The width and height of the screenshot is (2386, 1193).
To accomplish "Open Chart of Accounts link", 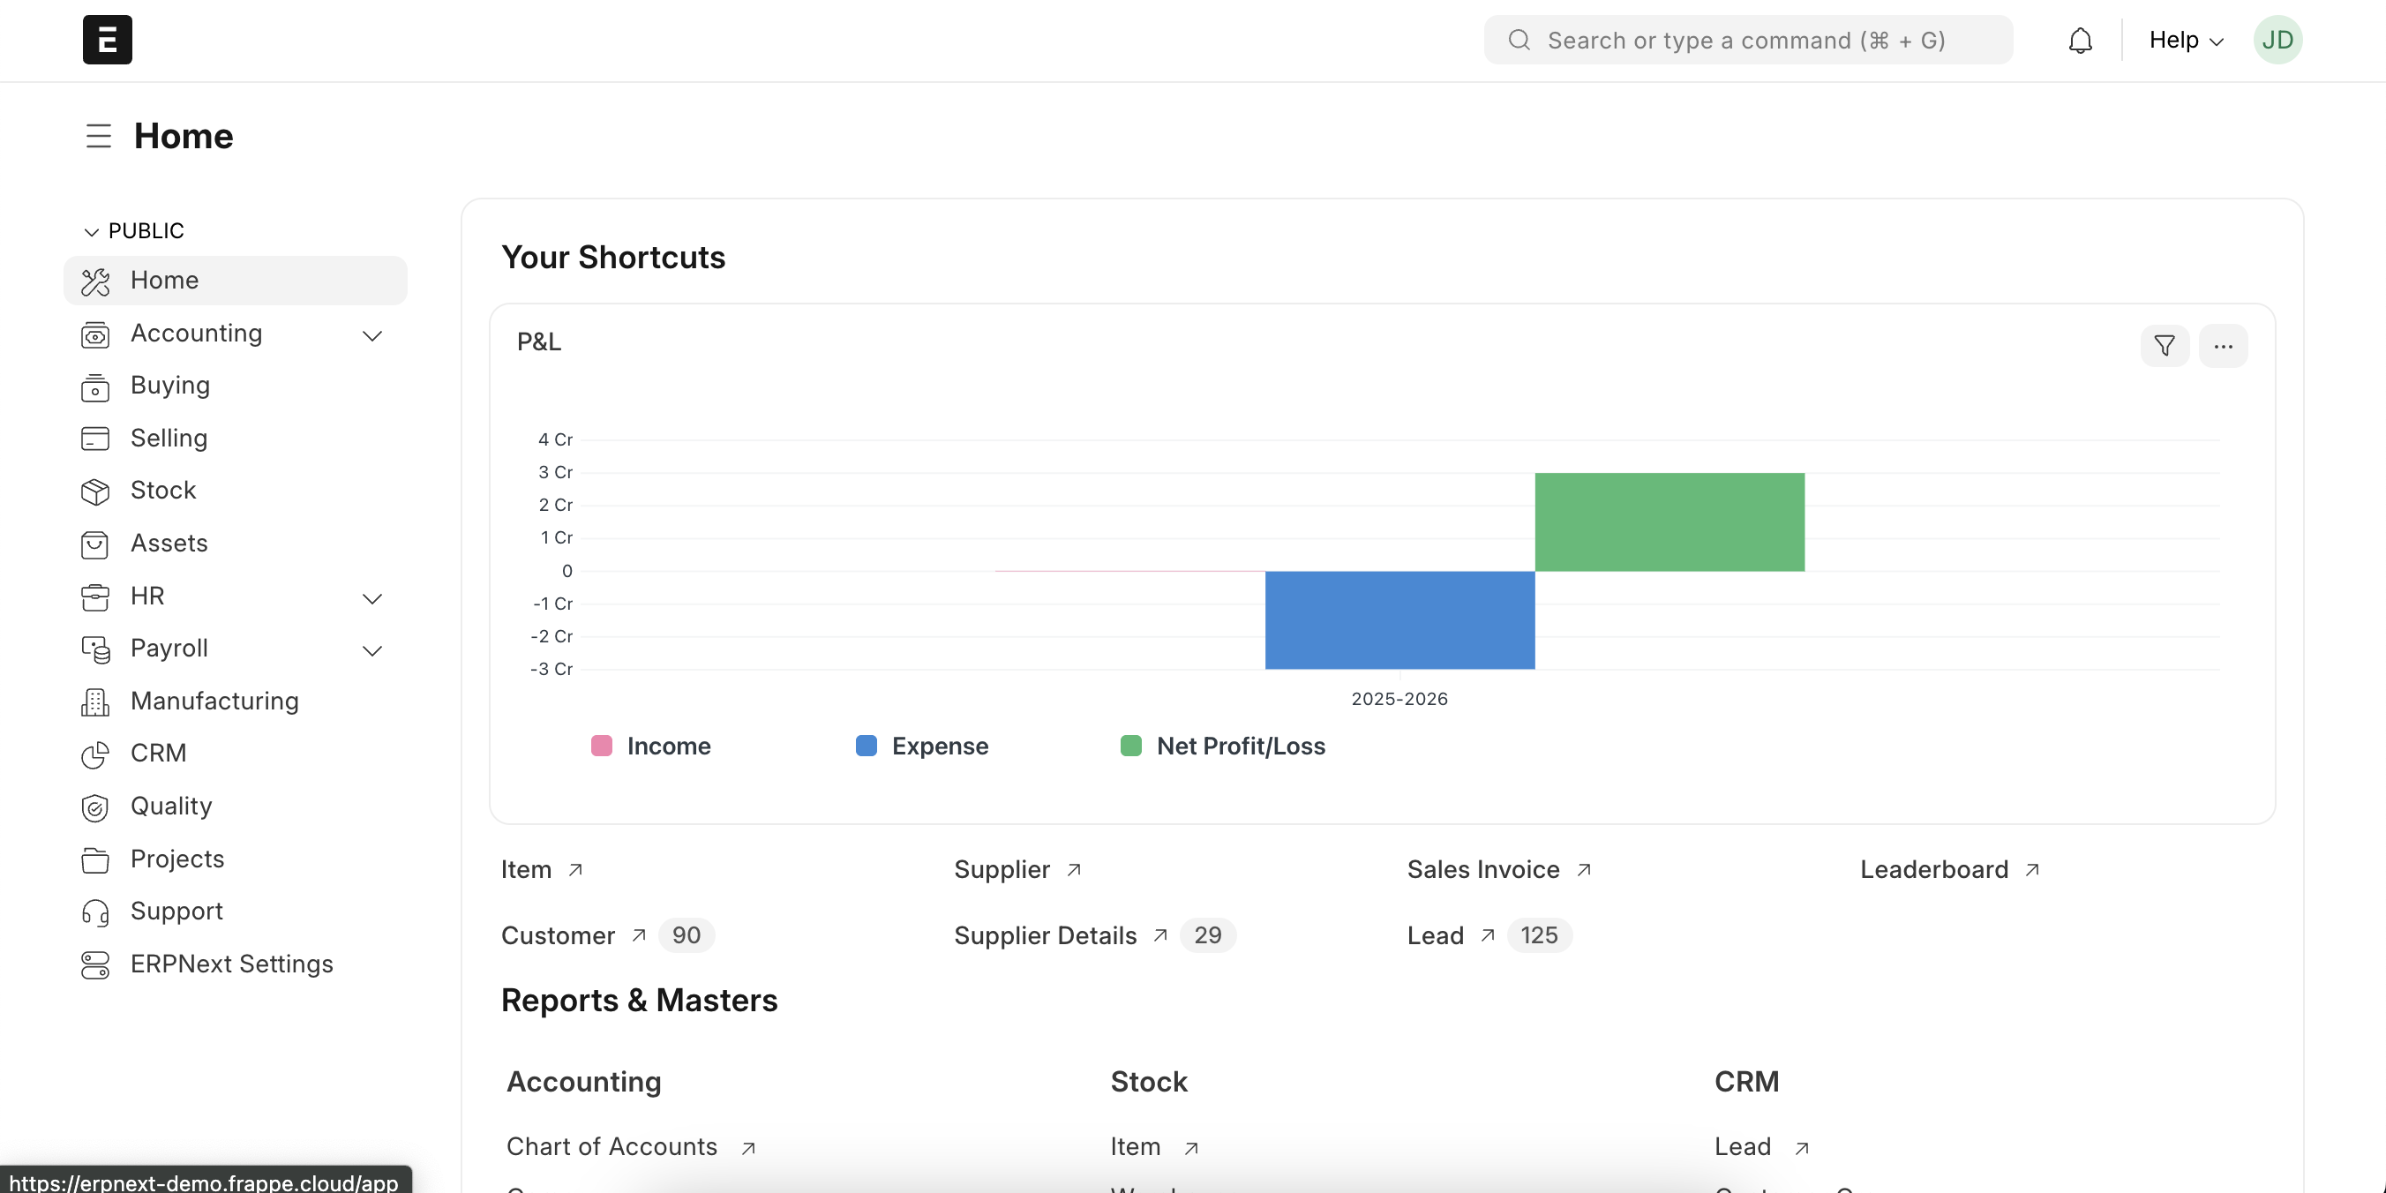I will pos(612,1147).
